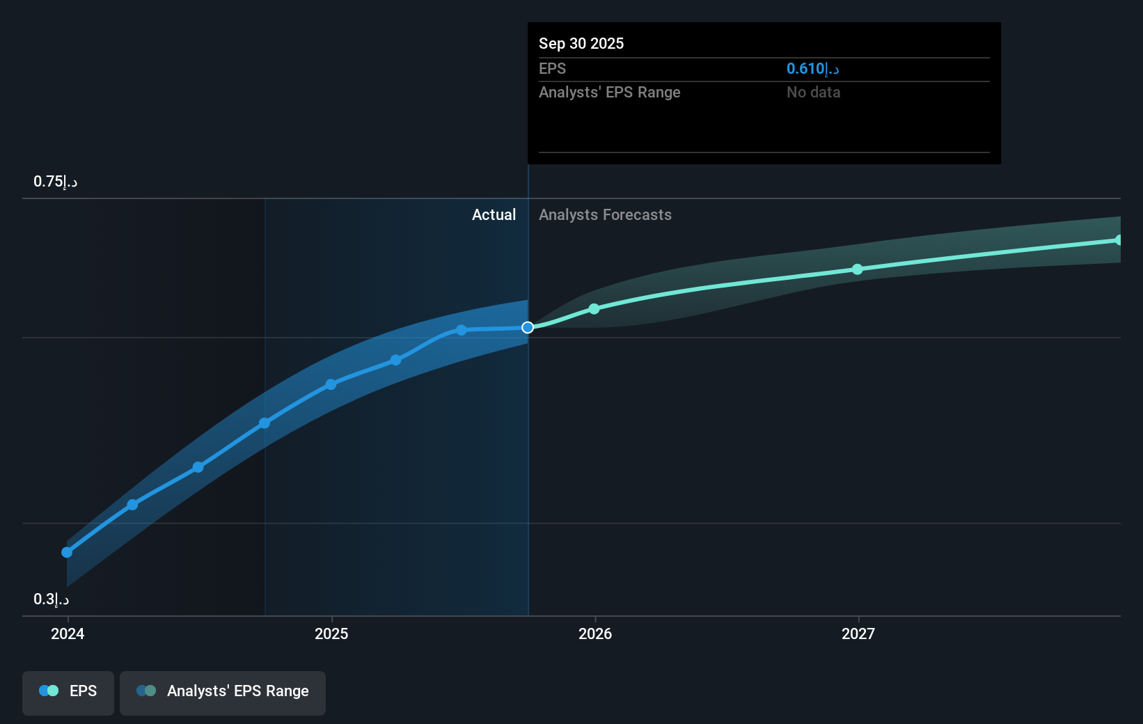The width and height of the screenshot is (1143, 724).
Task: Toggle the Analysts' EPS Range series visibility
Action: 222,693
